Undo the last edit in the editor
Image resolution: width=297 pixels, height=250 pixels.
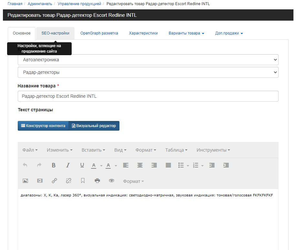25,165
